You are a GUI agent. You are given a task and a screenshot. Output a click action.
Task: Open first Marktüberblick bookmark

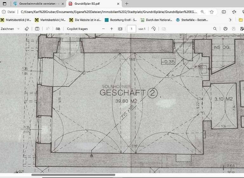click(16, 20)
